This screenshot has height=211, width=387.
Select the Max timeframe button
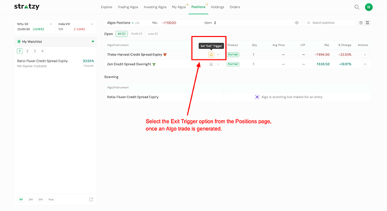(51, 199)
